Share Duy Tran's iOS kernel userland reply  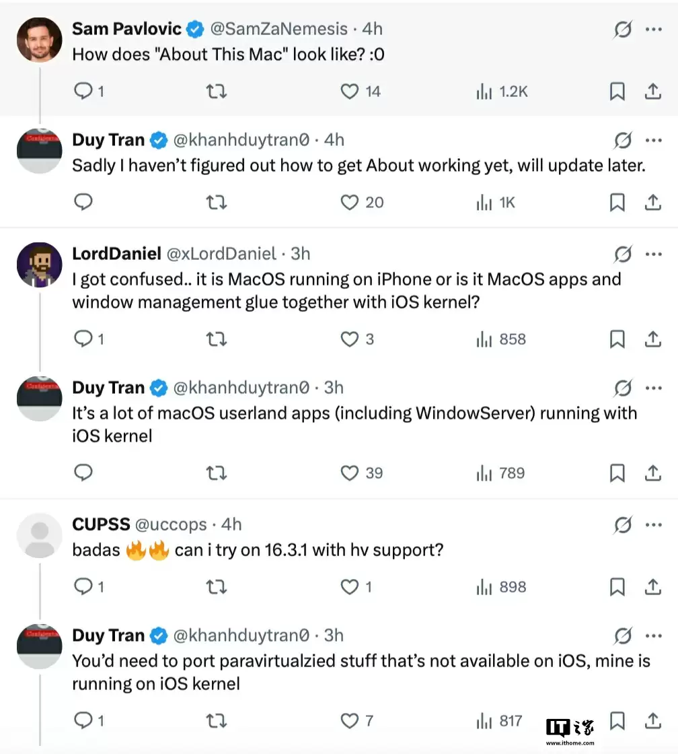click(x=652, y=473)
